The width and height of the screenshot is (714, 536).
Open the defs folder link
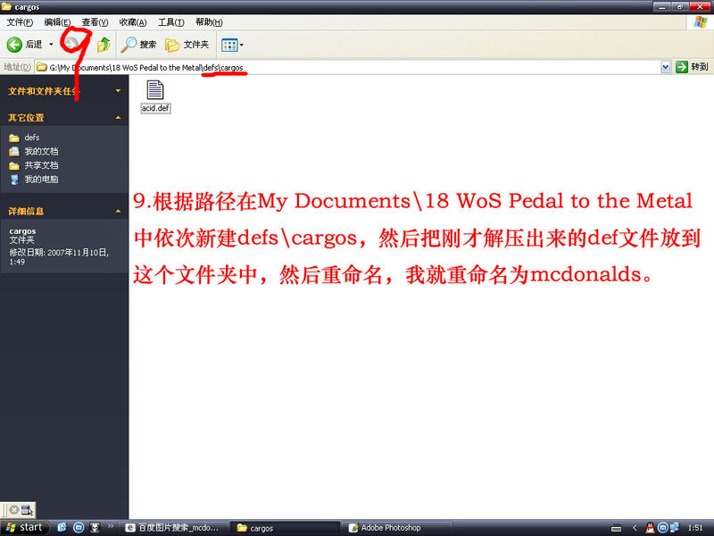click(x=32, y=138)
